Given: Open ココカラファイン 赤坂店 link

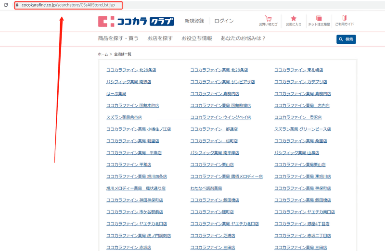Looking at the screenshot, I should [x=128, y=247].
